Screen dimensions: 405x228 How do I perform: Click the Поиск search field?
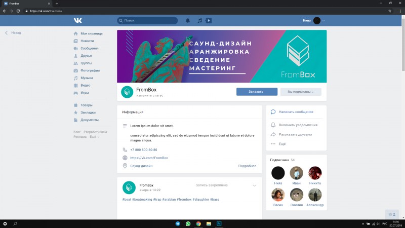point(147,20)
